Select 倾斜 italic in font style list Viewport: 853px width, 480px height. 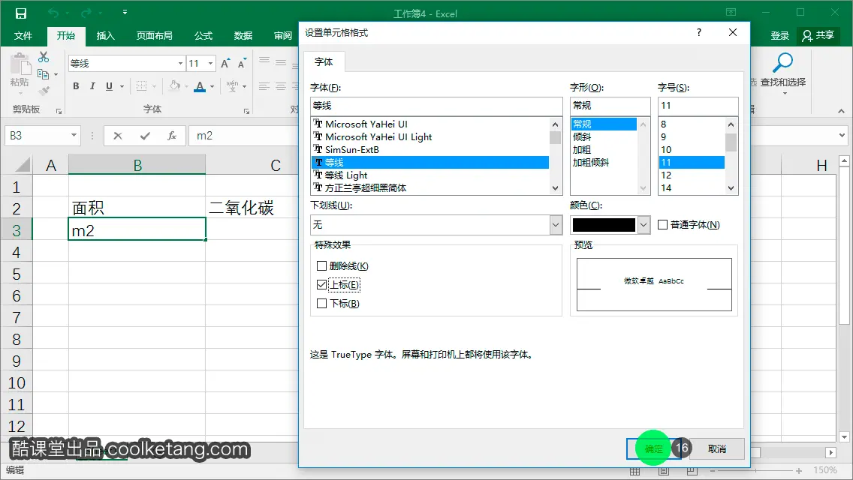coord(581,137)
